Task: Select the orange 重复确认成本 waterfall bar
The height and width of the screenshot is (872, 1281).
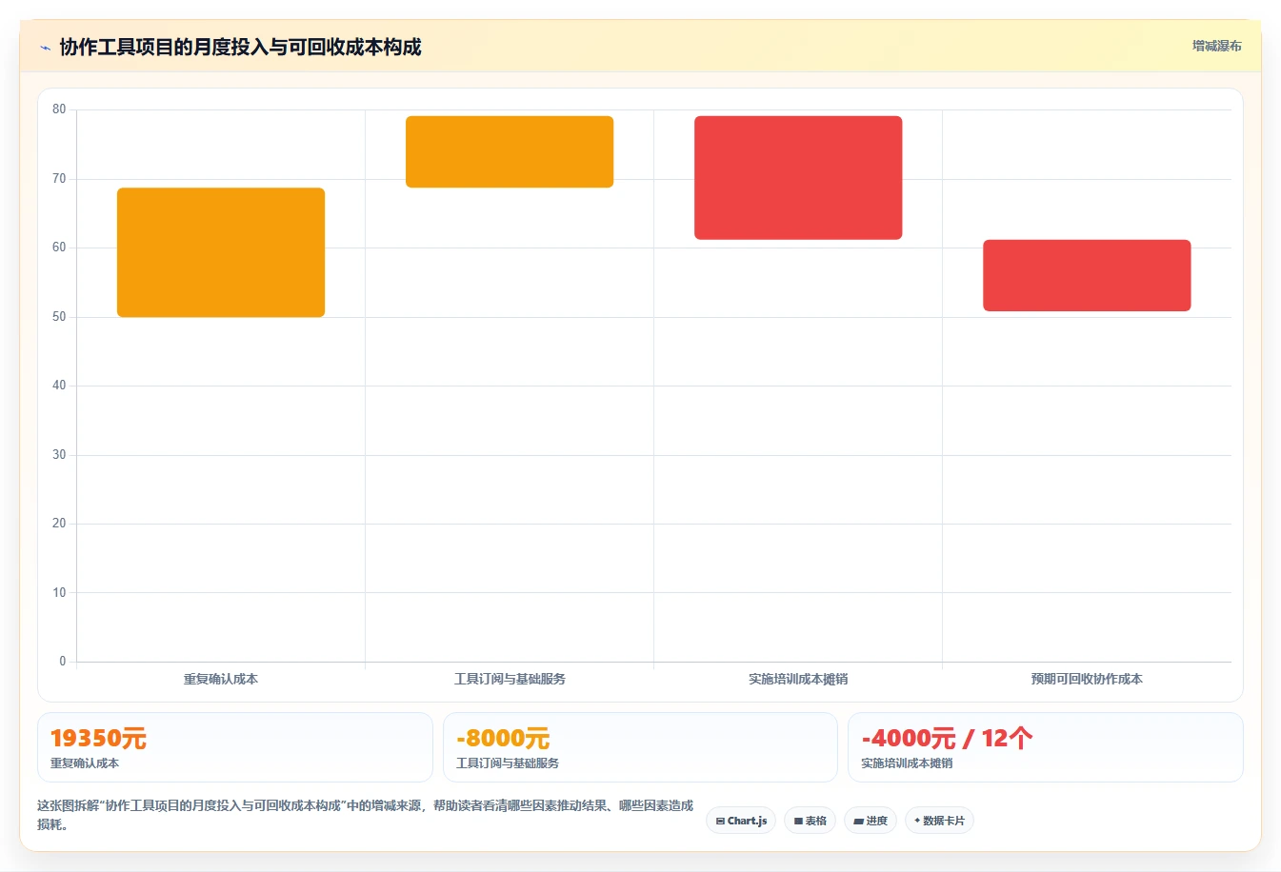Action: pyautogui.click(x=221, y=252)
